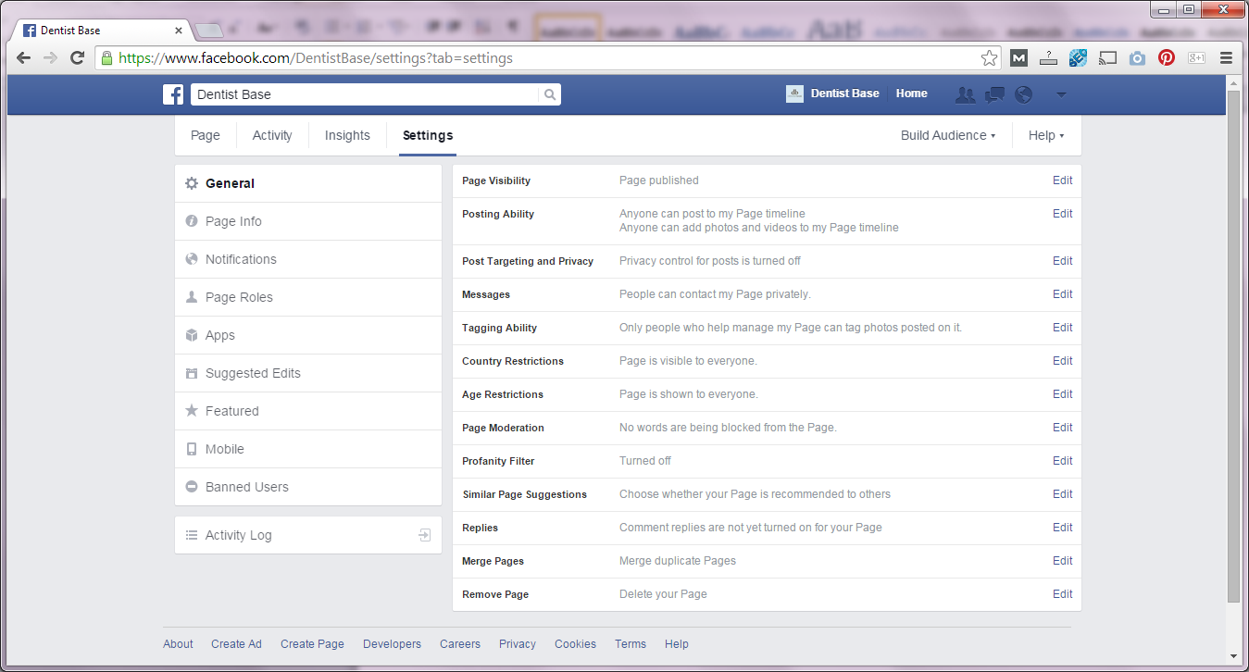This screenshot has width=1249, height=672.
Task: Open Featured section in sidebar
Action: 308,411
